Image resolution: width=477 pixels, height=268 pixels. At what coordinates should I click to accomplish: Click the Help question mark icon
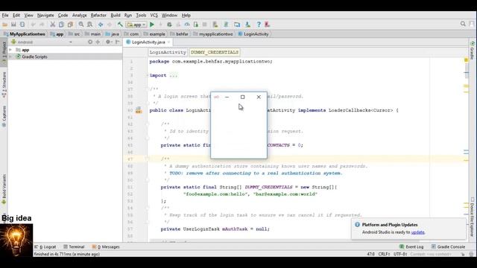[259, 25]
